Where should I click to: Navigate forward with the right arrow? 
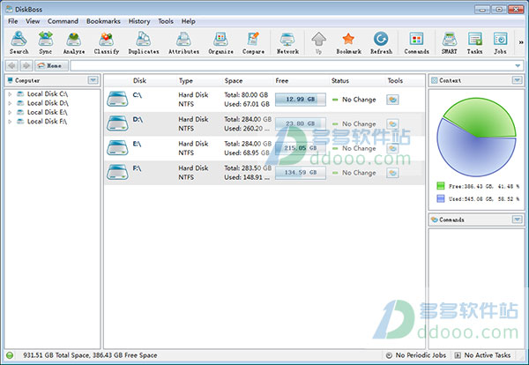pyautogui.click(x=26, y=65)
